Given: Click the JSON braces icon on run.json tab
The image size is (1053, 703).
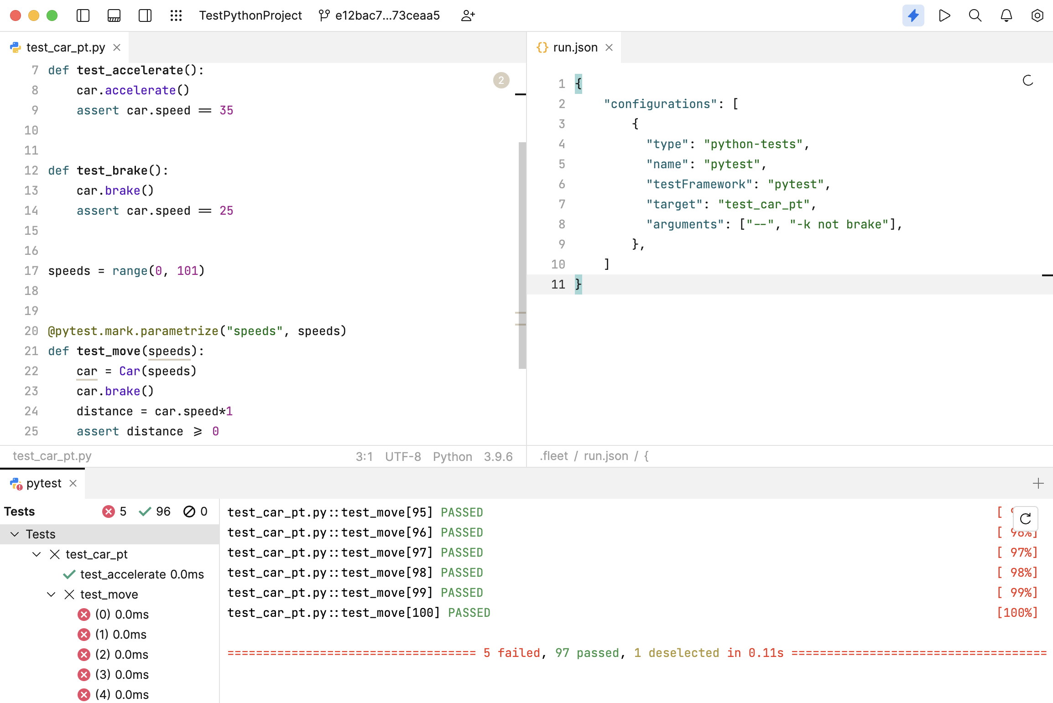Looking at the screenshot, I should pos(542,47).
